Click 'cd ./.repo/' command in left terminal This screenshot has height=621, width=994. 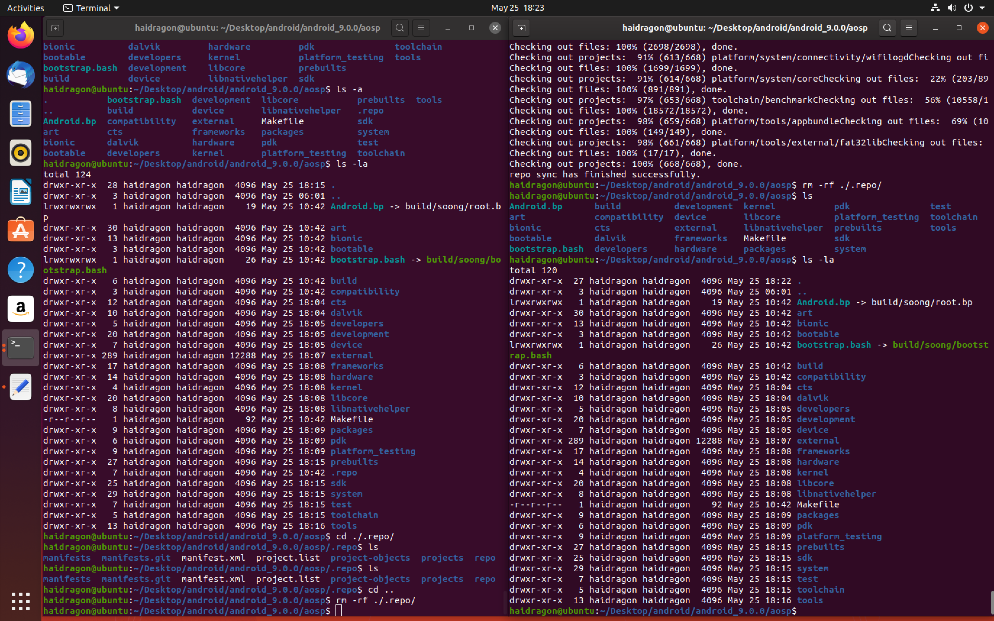(365, 536)
